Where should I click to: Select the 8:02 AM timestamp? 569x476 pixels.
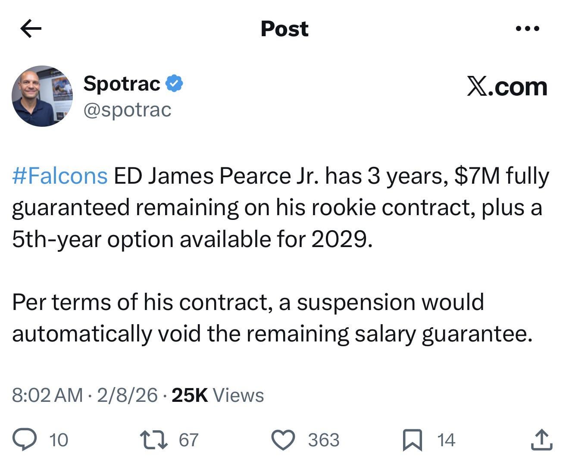tap(47, 395)
